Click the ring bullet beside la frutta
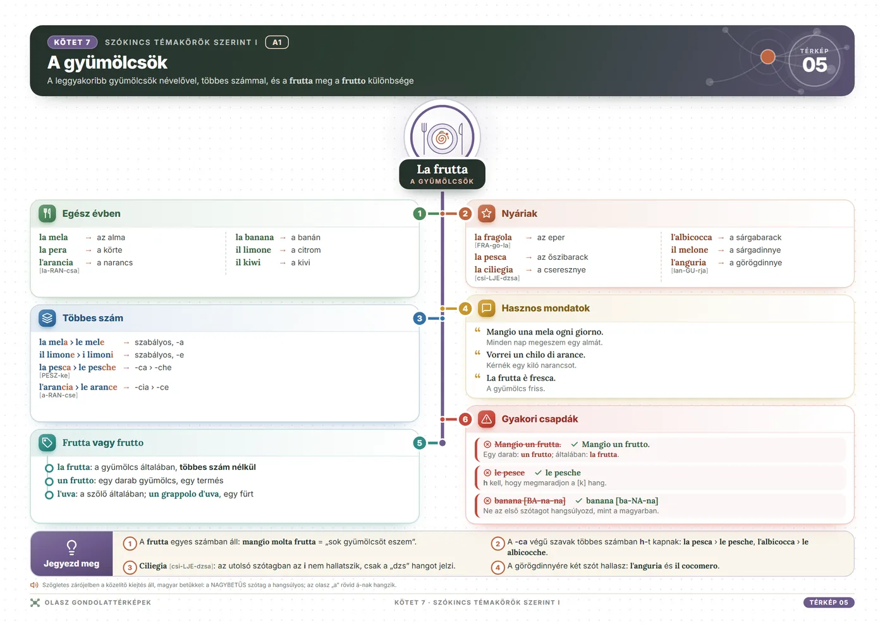This screenshot has height=626, width=885. 49,468
